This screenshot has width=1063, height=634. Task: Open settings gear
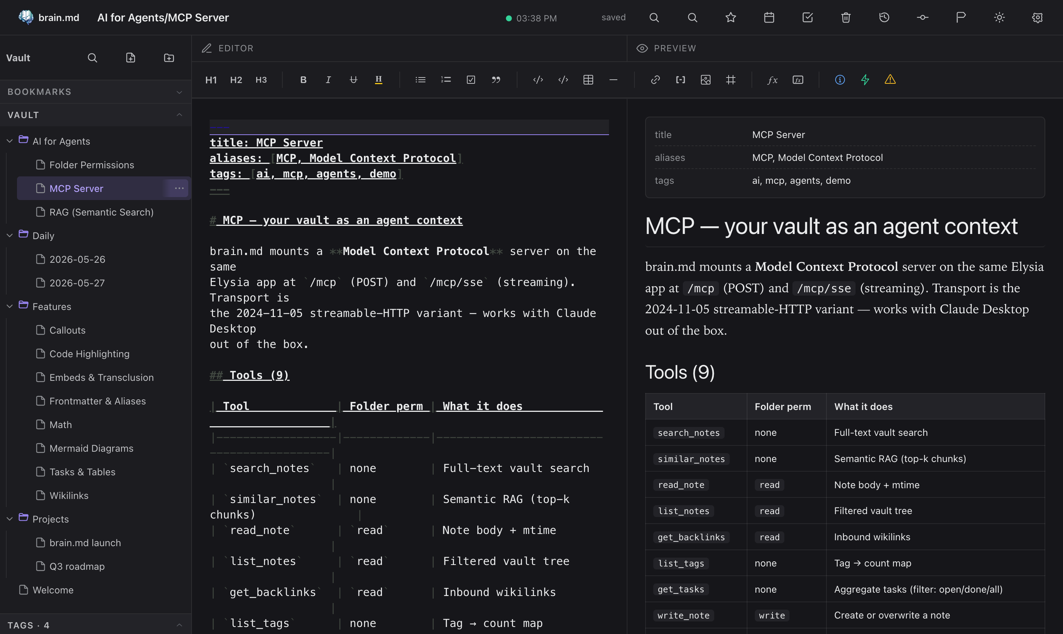[x=1038, y=17]
